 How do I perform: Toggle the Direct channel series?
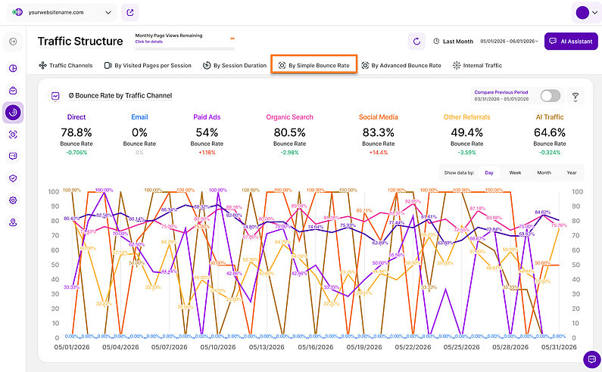pos(76,117)
